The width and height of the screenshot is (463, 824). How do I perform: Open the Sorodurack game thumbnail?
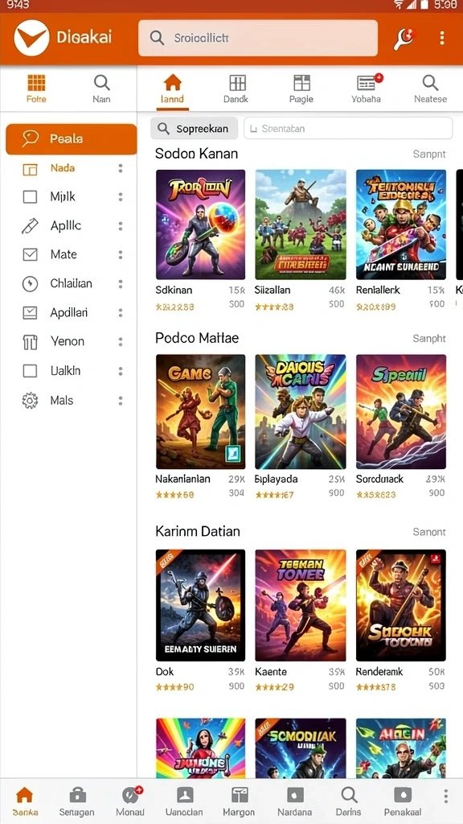(x=401, y=411)
